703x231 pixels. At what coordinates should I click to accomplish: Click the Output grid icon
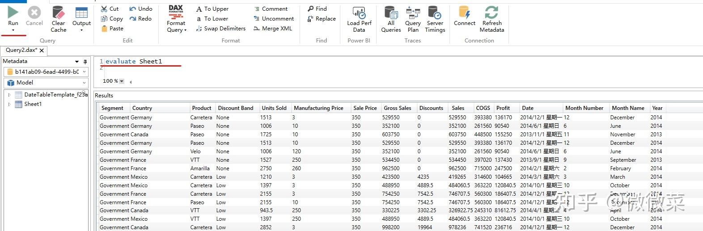pos(81,13)
